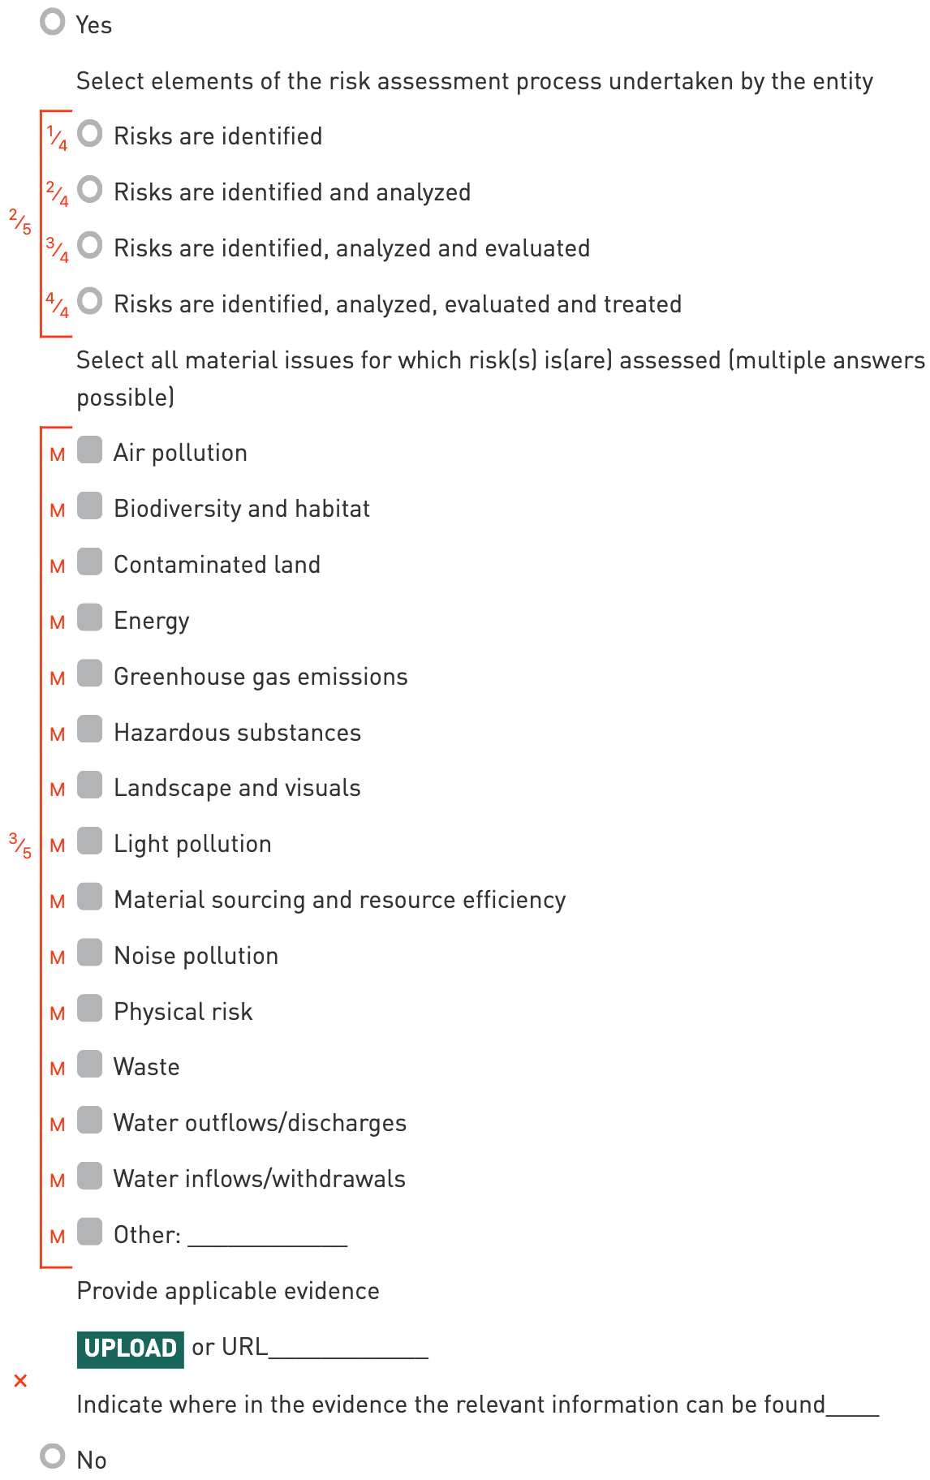Image resolution: width=930 pixels, height=1480 pixels.
Task: Check the Energy checkbox
Action: coord(90,617)
